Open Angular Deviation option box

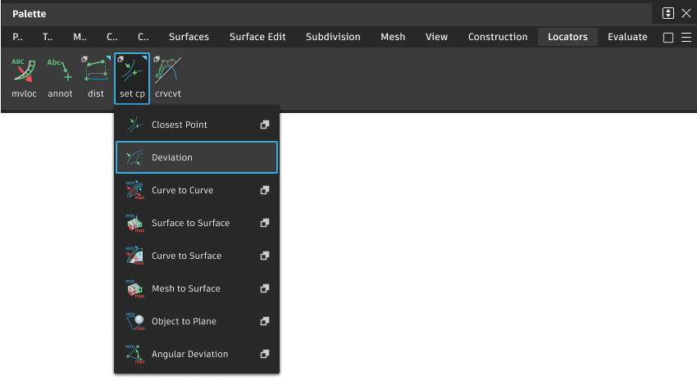(265, 354)
